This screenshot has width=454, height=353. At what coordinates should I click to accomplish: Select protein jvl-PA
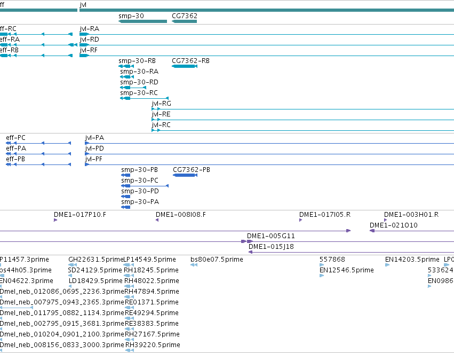(269, 143)
